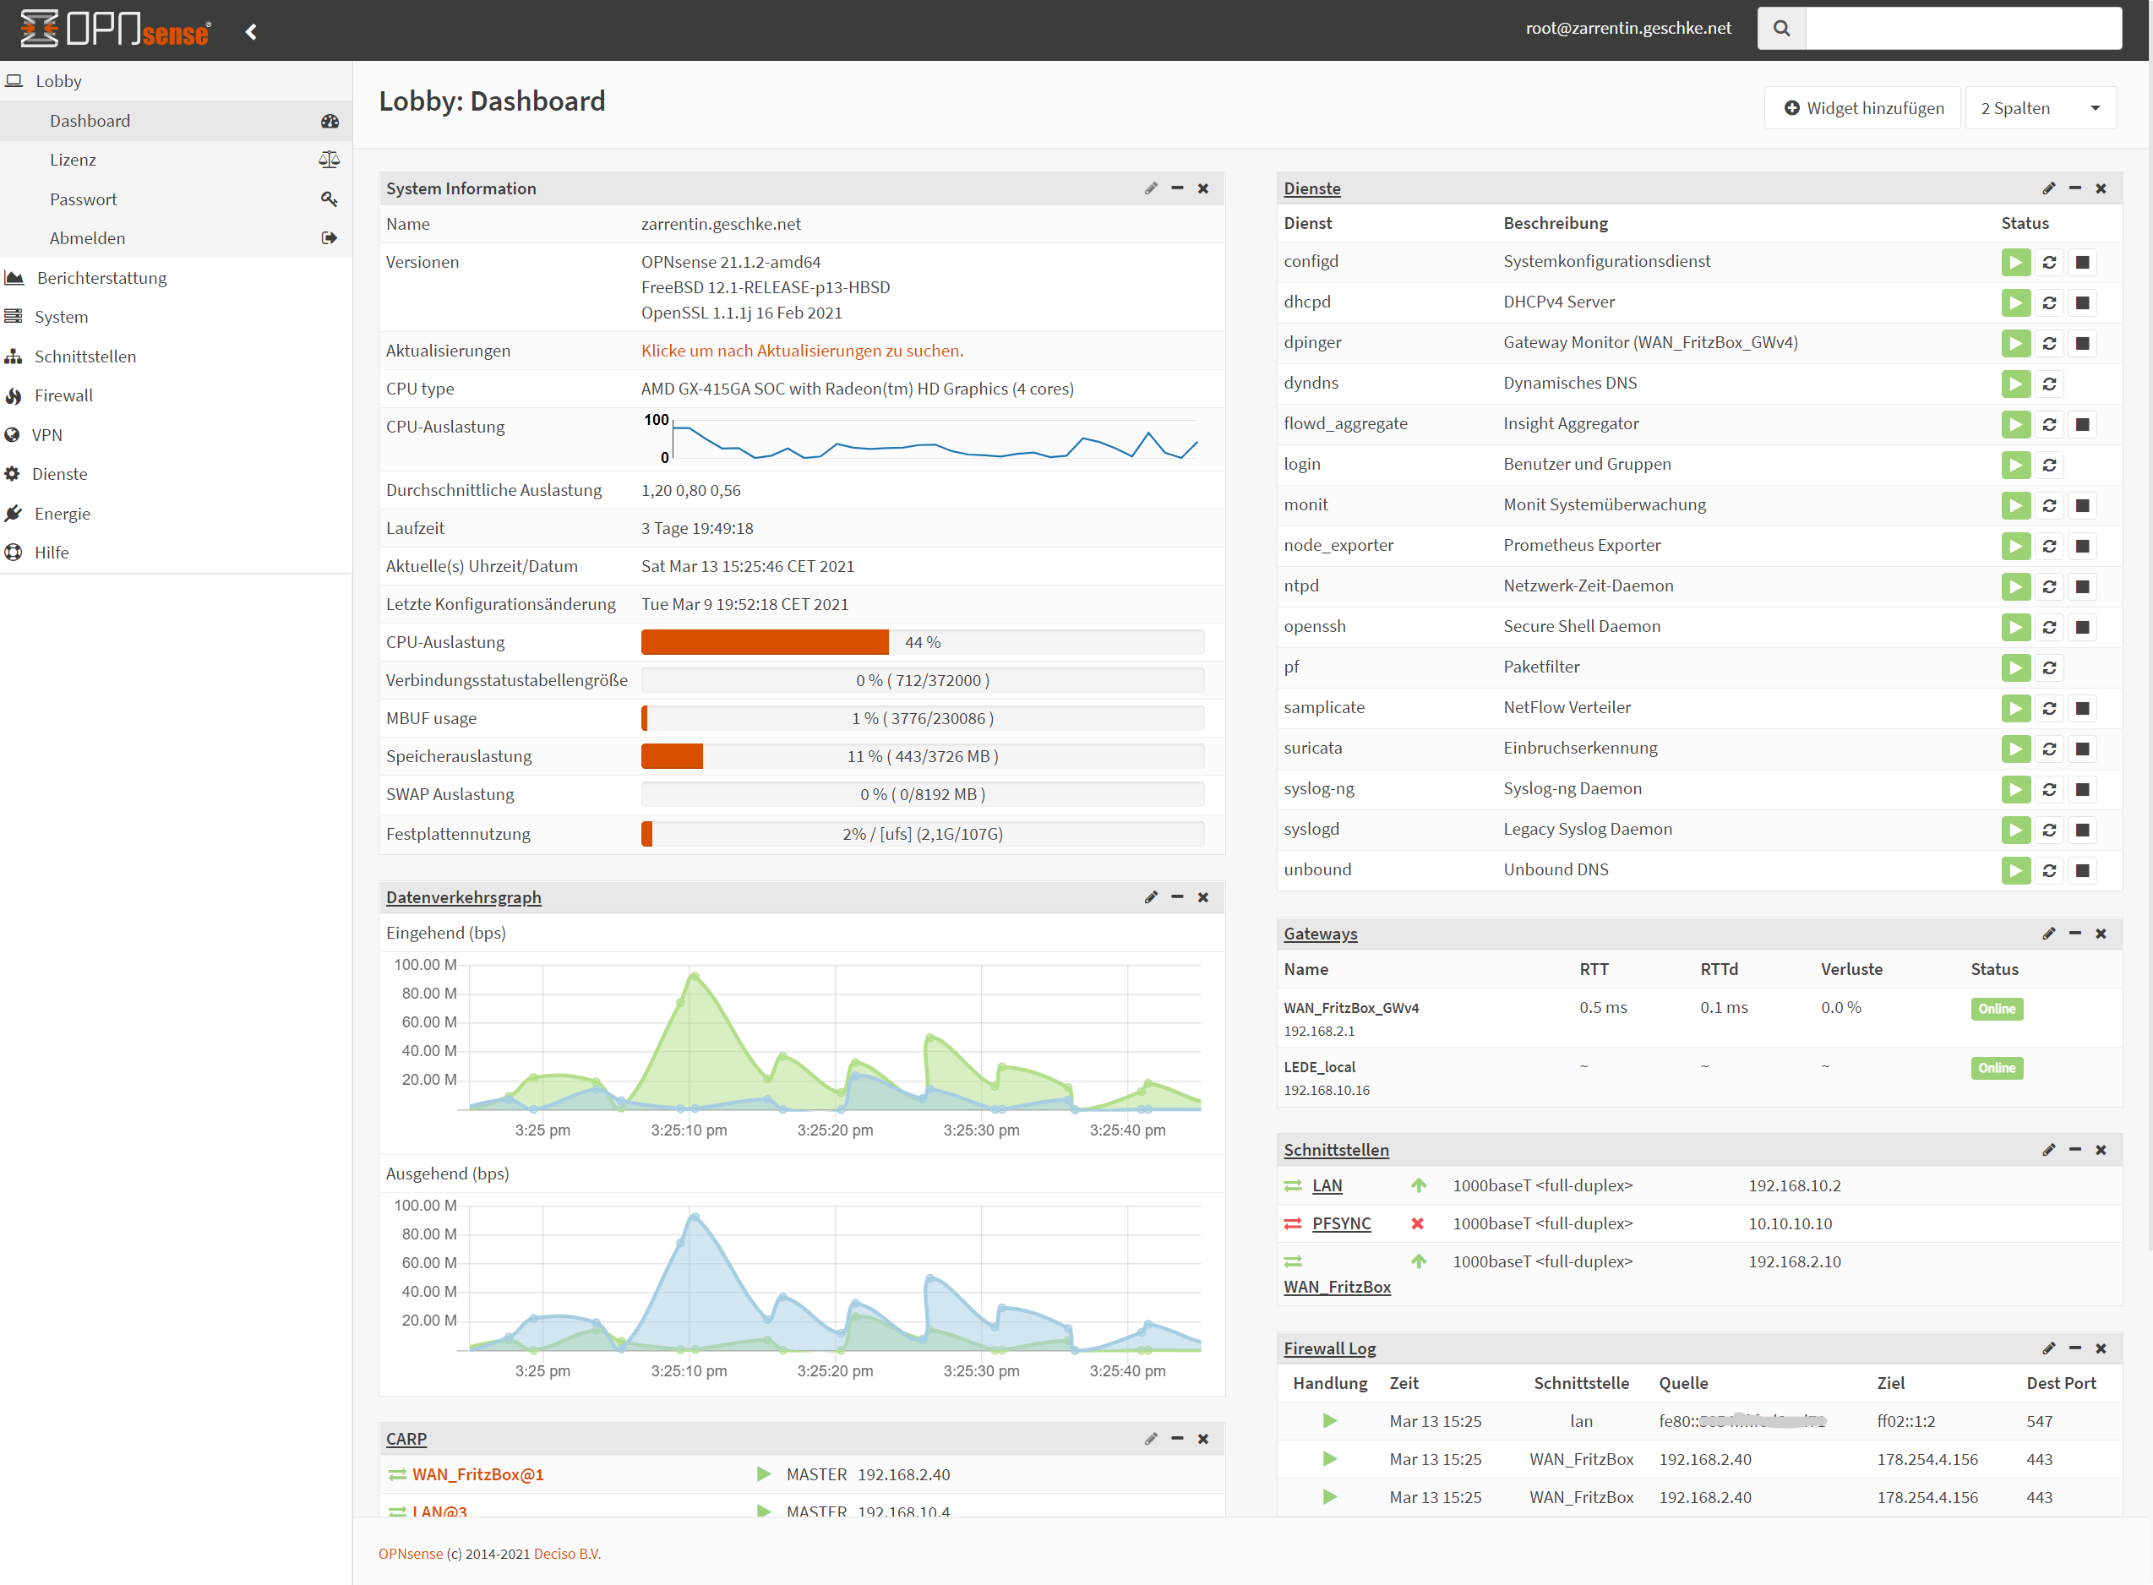Restart the openssh service
The width and height of the screenshot is (2153, 1585).
coord(2048,627)
